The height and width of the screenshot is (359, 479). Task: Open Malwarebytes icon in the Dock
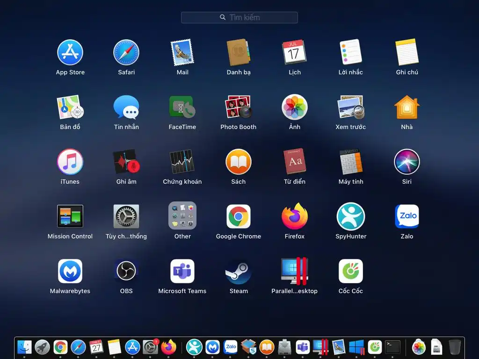click(x=212, y=347)
